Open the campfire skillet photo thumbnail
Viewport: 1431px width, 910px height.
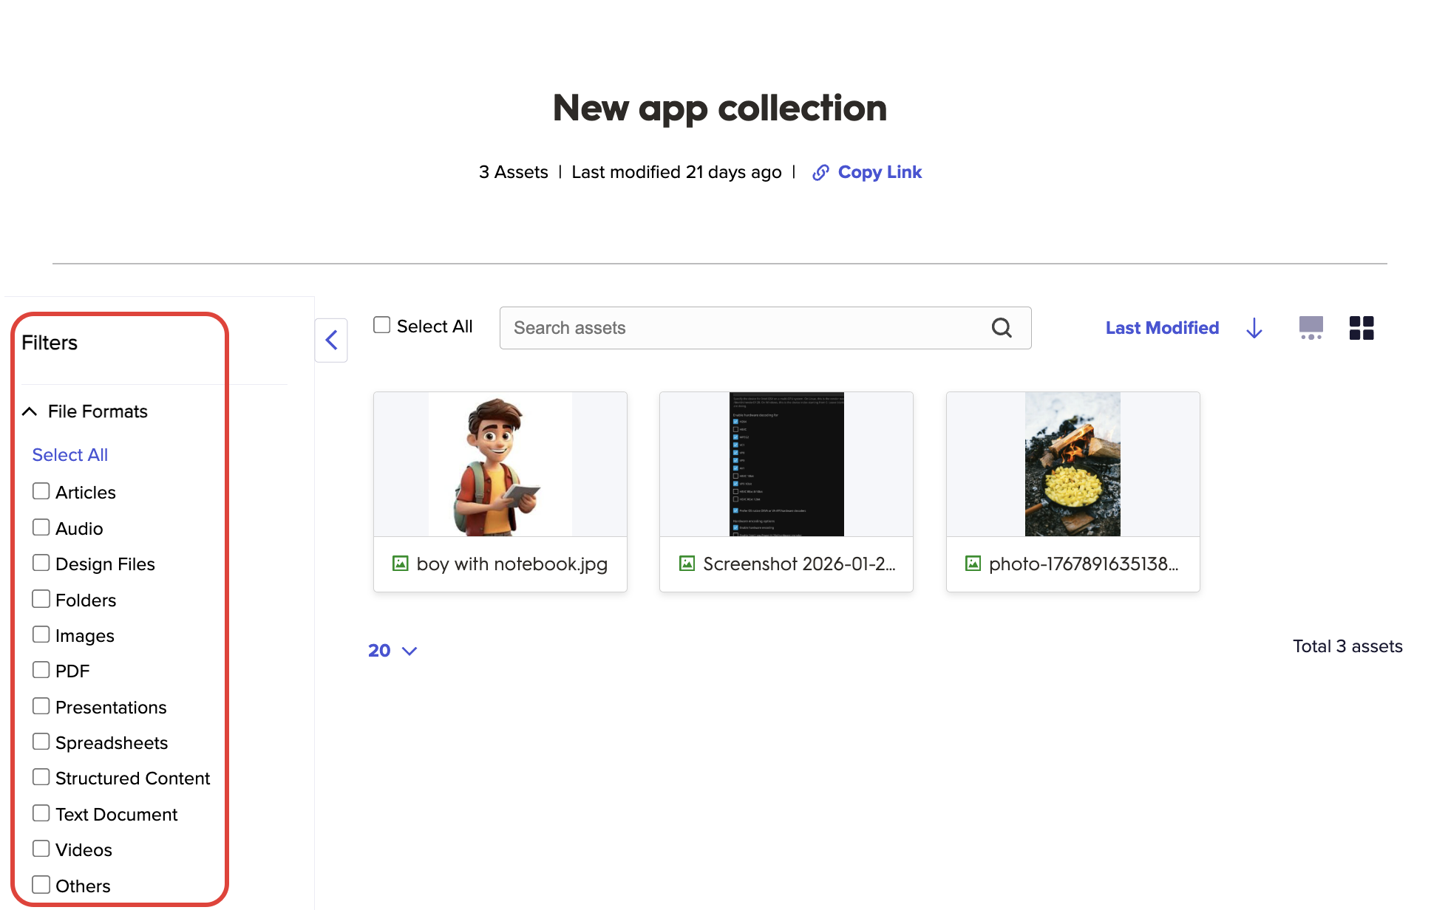click(1073, 464)
